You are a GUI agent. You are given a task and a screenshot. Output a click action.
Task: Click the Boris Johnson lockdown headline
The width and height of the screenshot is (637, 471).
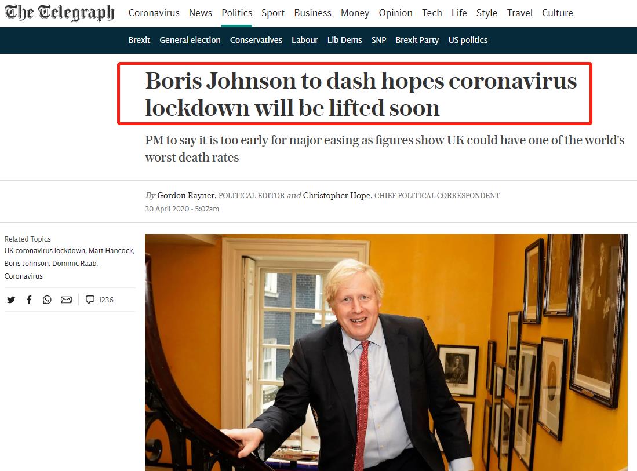[361, 94]
